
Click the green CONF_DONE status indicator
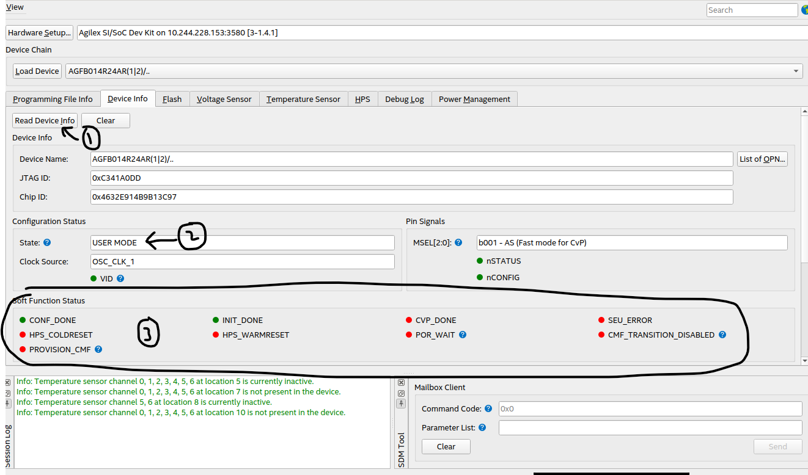point(23,320)
